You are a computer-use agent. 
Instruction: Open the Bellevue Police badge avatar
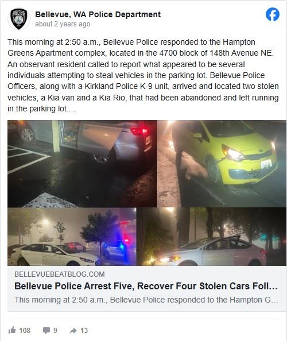[19, 19]
